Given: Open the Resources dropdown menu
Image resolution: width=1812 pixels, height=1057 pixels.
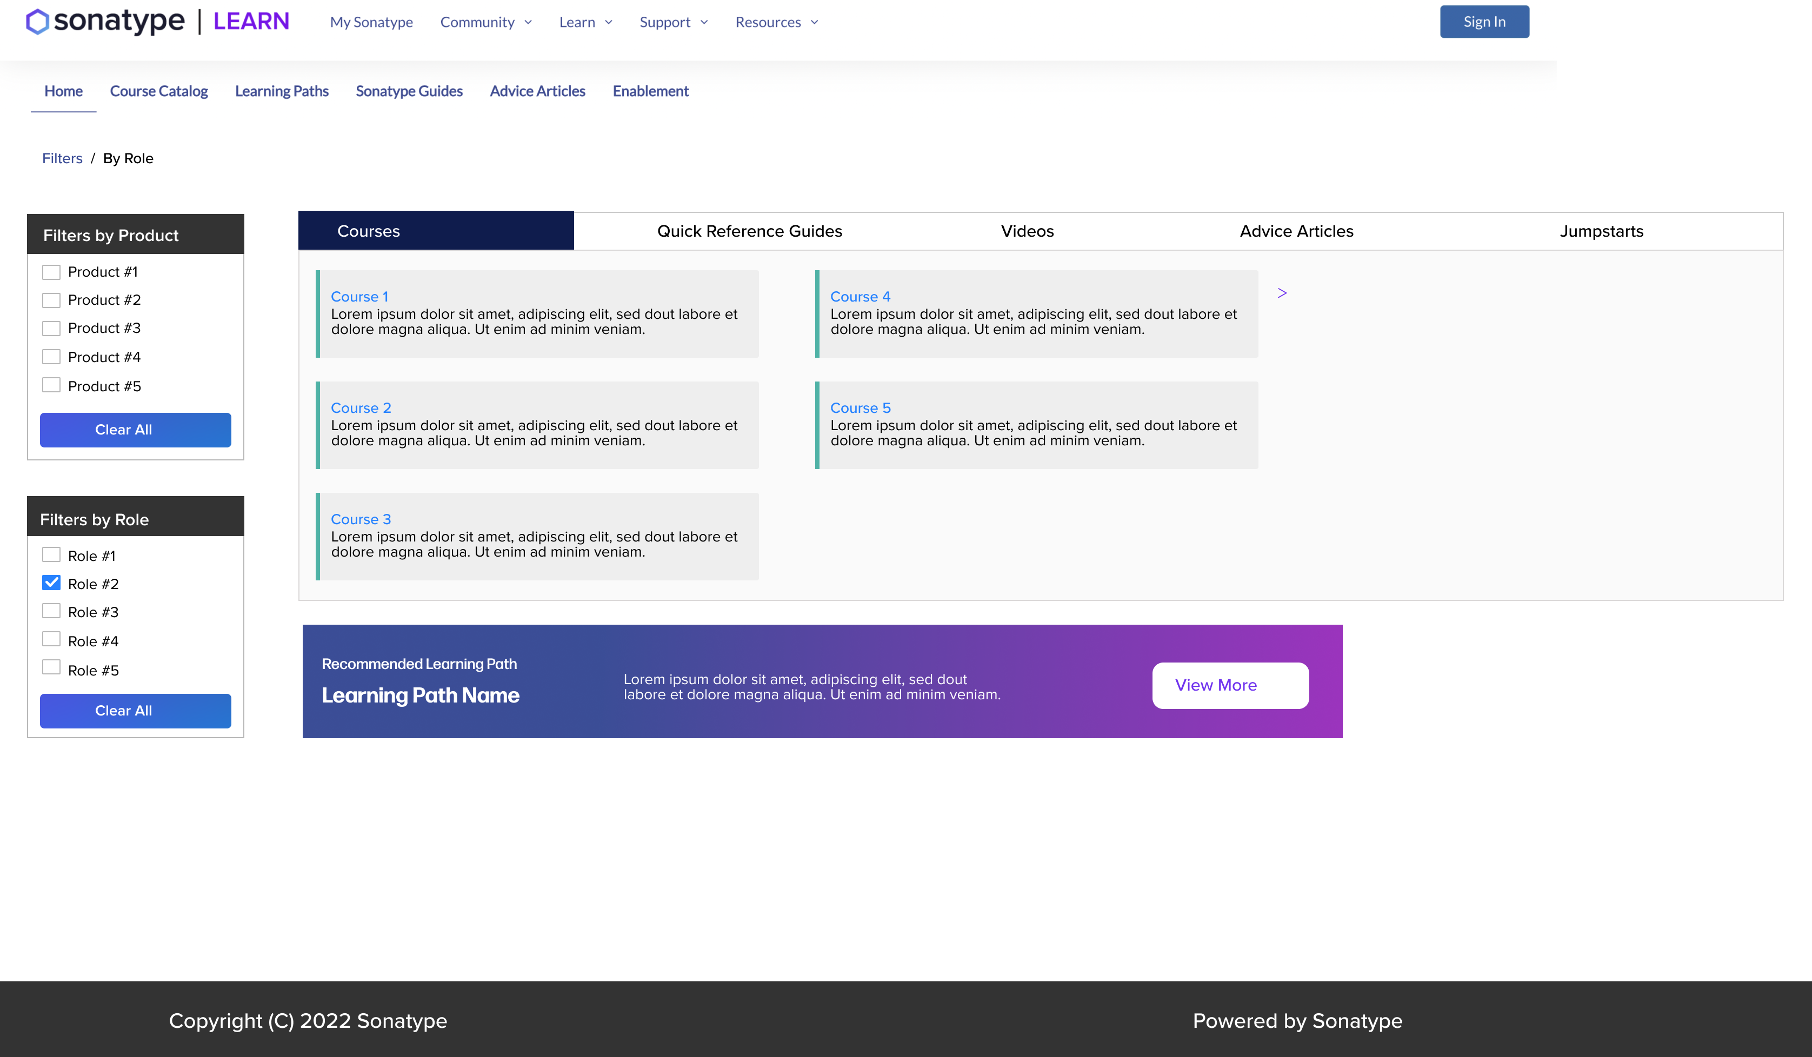Looking at the screenshot, I should pyautogui.click(x=777, y=22).
